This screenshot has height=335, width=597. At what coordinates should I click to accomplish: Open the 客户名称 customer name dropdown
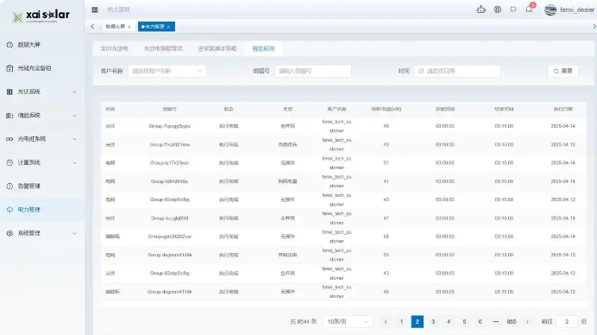point(167,71)
